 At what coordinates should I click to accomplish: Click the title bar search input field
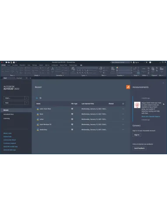[x=121, y=62]
